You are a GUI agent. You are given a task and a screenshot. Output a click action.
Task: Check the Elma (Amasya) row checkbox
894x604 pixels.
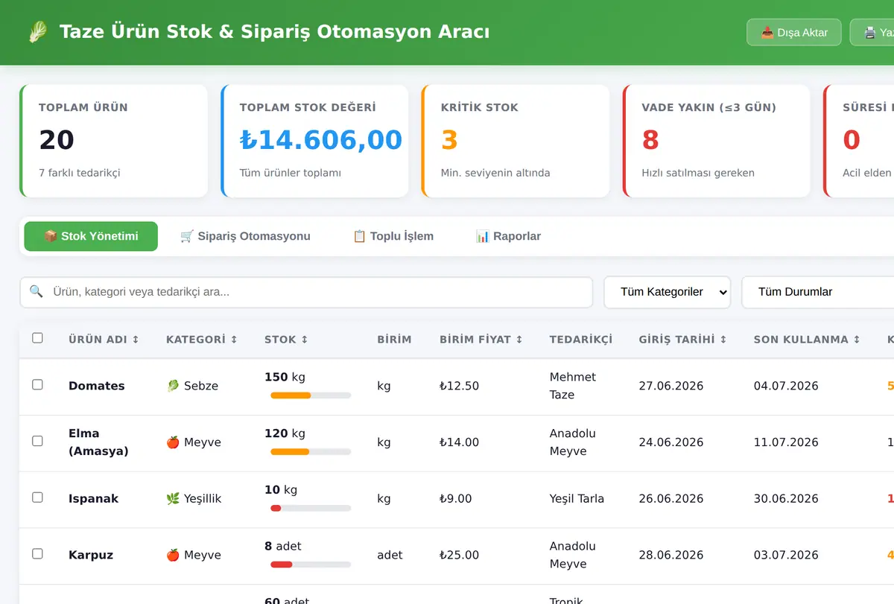[37, 441]
